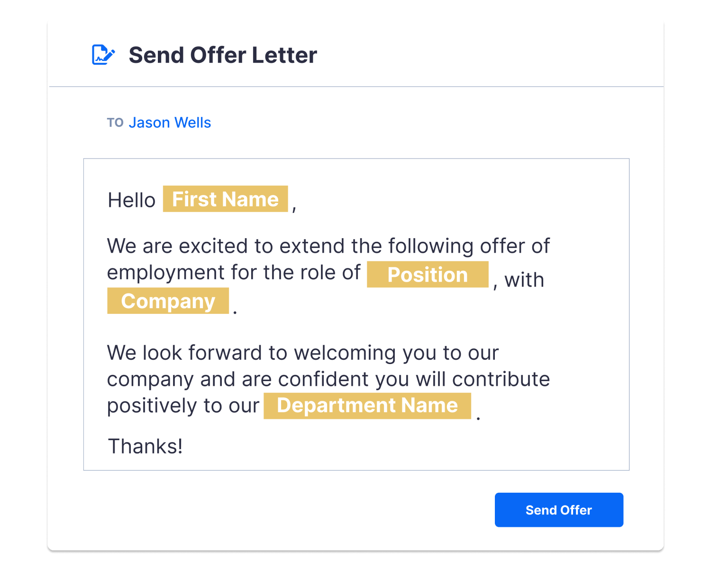Select the Department Name placeholder token
The width and height of the screenshot is (711, 568).
tap(367, 405)
